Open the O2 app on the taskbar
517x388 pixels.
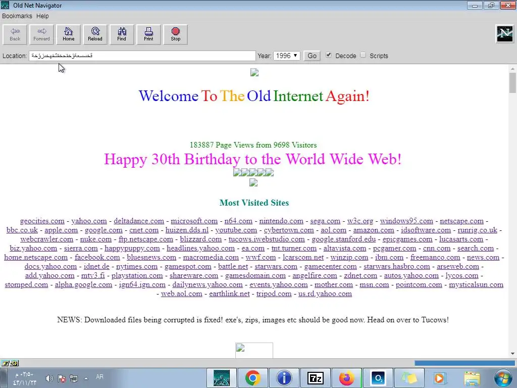[378, 378]
